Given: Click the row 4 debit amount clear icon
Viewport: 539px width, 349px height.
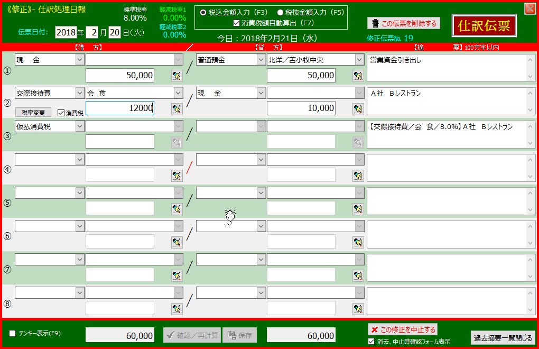Looking at the screenshot, I should (176, 175).
